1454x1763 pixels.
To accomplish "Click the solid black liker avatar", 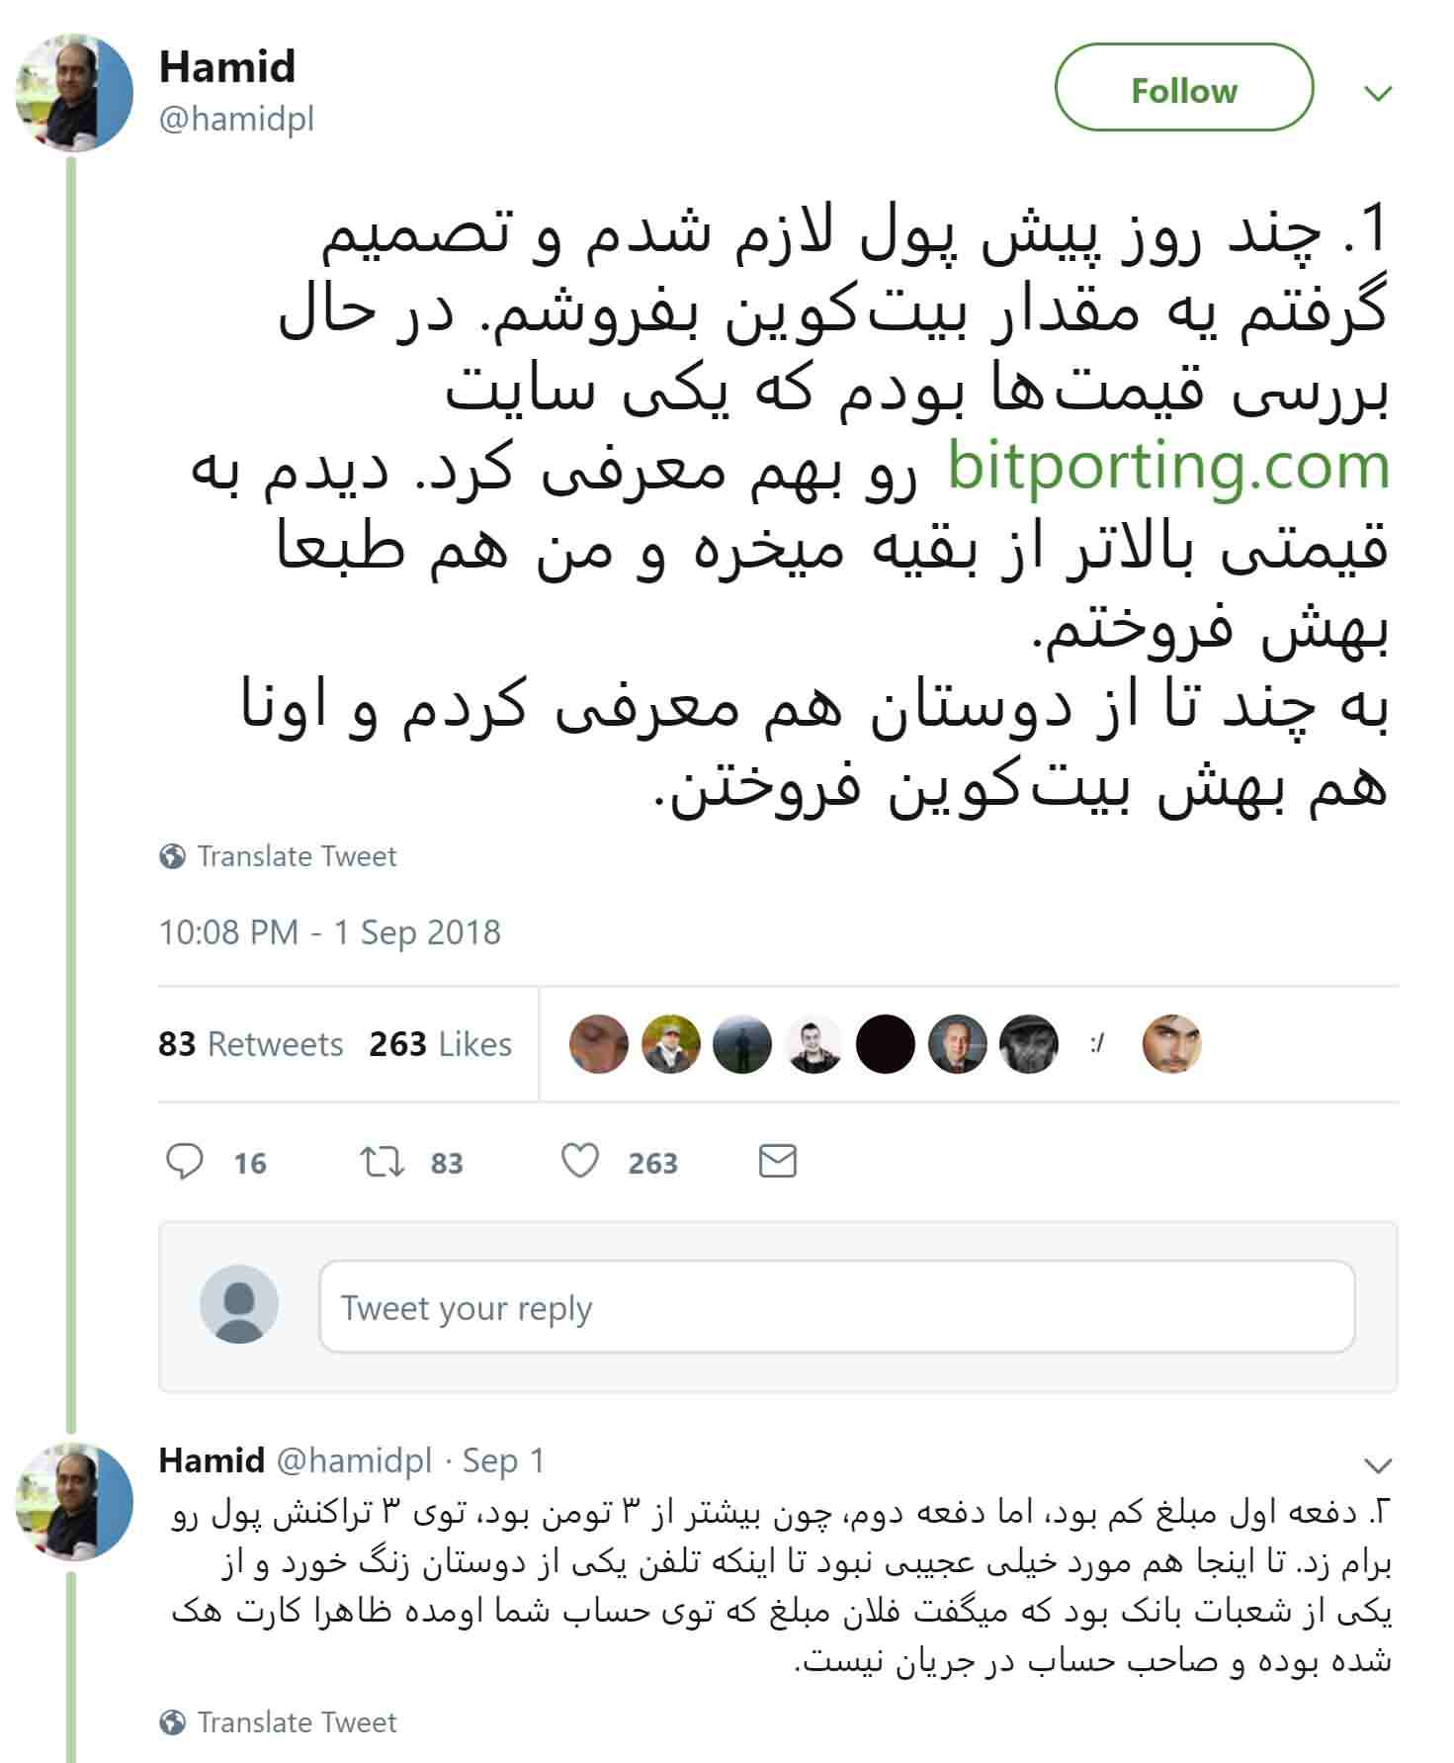I will point(886,1044).
